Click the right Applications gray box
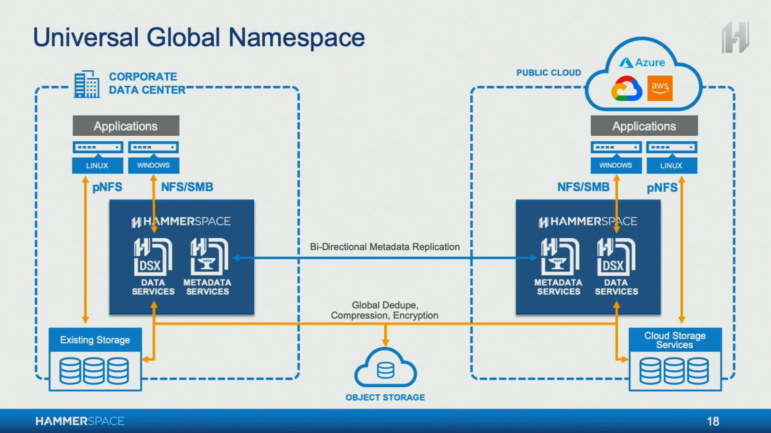The width and height of the screenshot is (771, 433). (x=644, y=126)
